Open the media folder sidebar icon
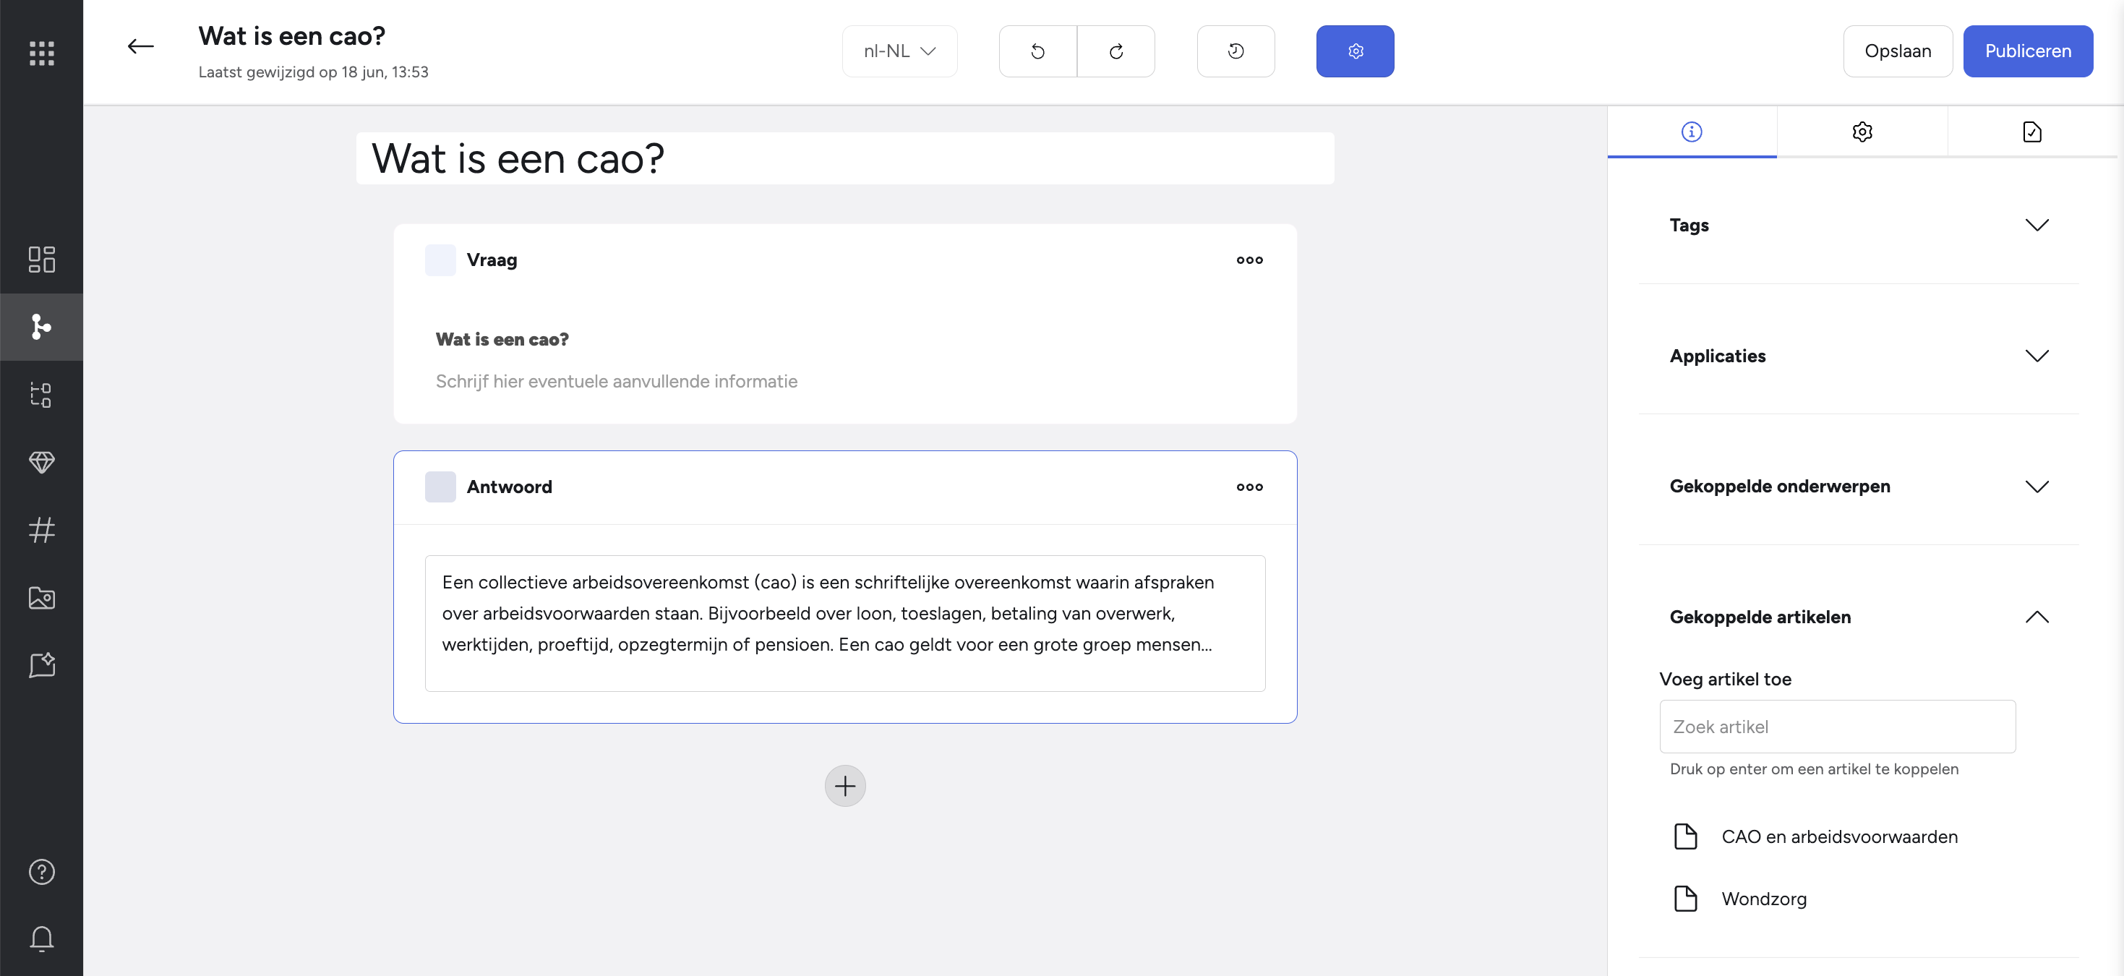The height and width of the screenshot is (976, 2124). coord(41,597)
